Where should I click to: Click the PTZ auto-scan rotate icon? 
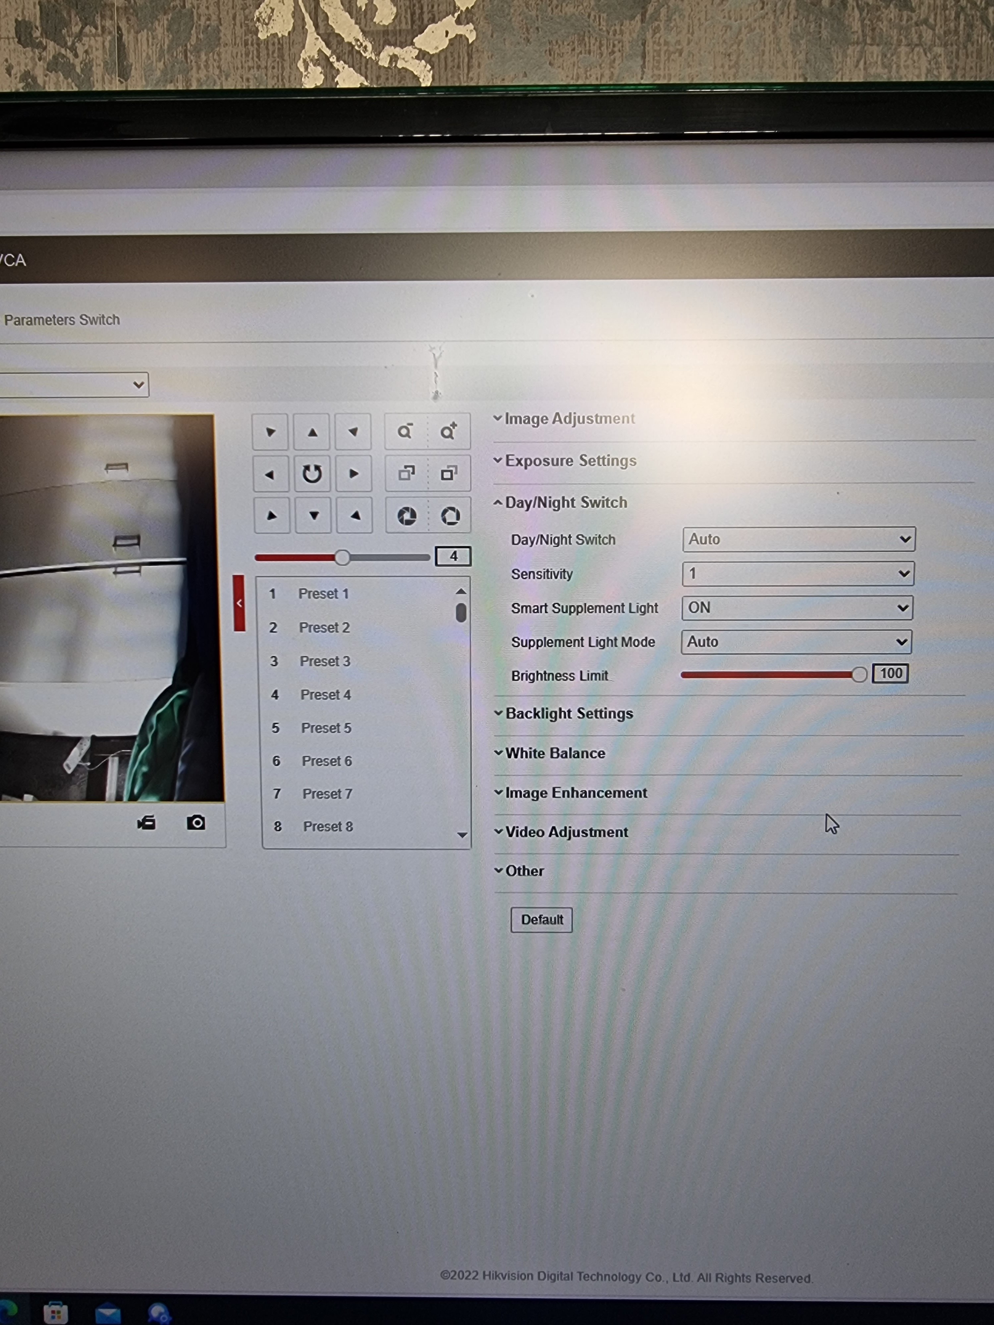(311, 474)
